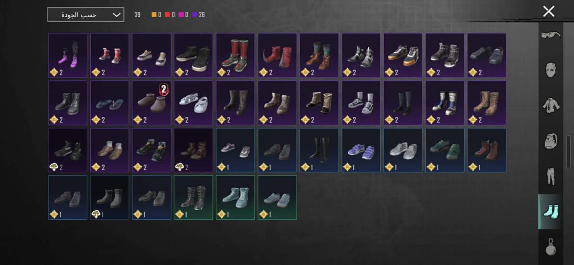Select the face mask category icon
The width and height of the screenshot is (574, 265).
pos(551,70)
